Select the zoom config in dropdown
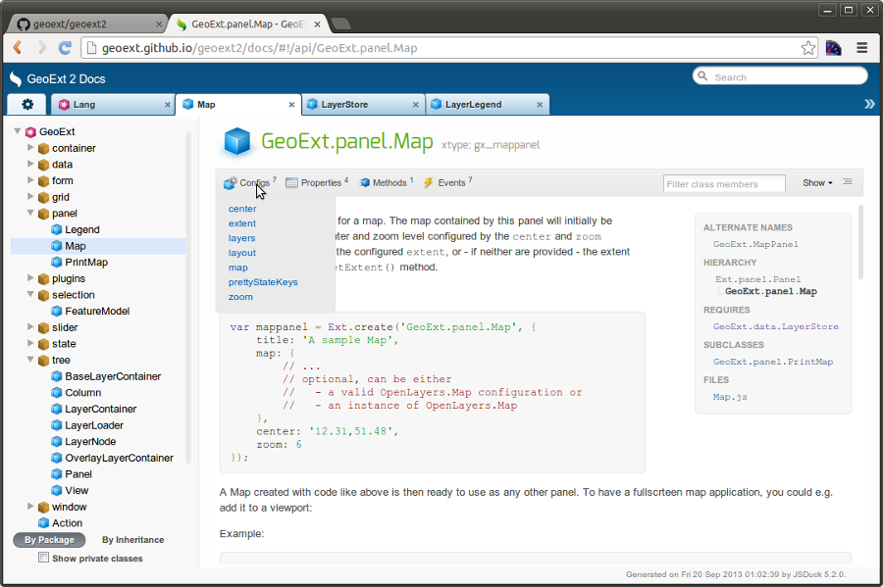Screen dimensions: 883x587 (240, 297)
